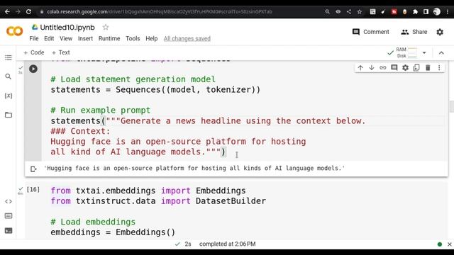Click the '# Run example prompt' comment

101,110
